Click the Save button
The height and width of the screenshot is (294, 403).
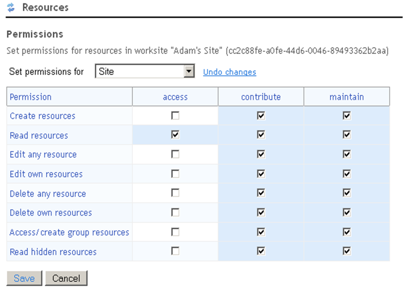click(24, 278)
